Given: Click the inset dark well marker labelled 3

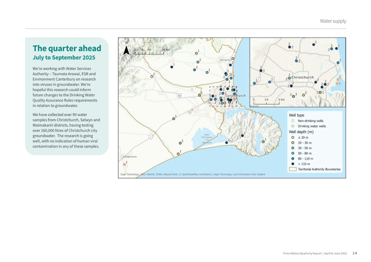Looking at the screenshot, I should pos(261,71).
